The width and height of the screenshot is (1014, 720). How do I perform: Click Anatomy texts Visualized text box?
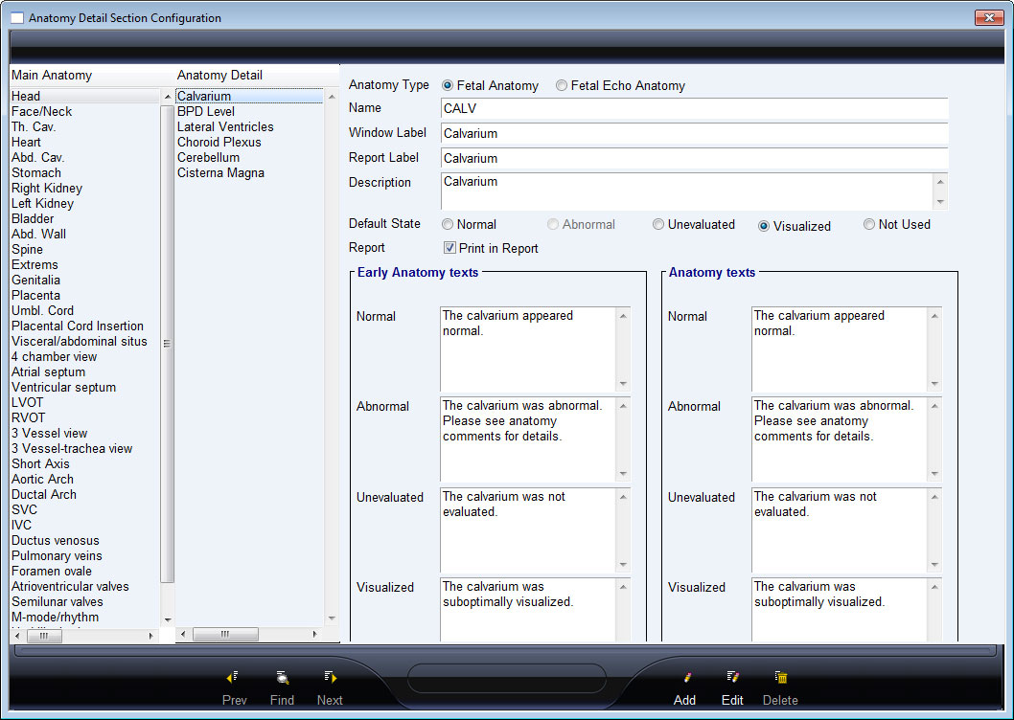[x=840, y=610]
